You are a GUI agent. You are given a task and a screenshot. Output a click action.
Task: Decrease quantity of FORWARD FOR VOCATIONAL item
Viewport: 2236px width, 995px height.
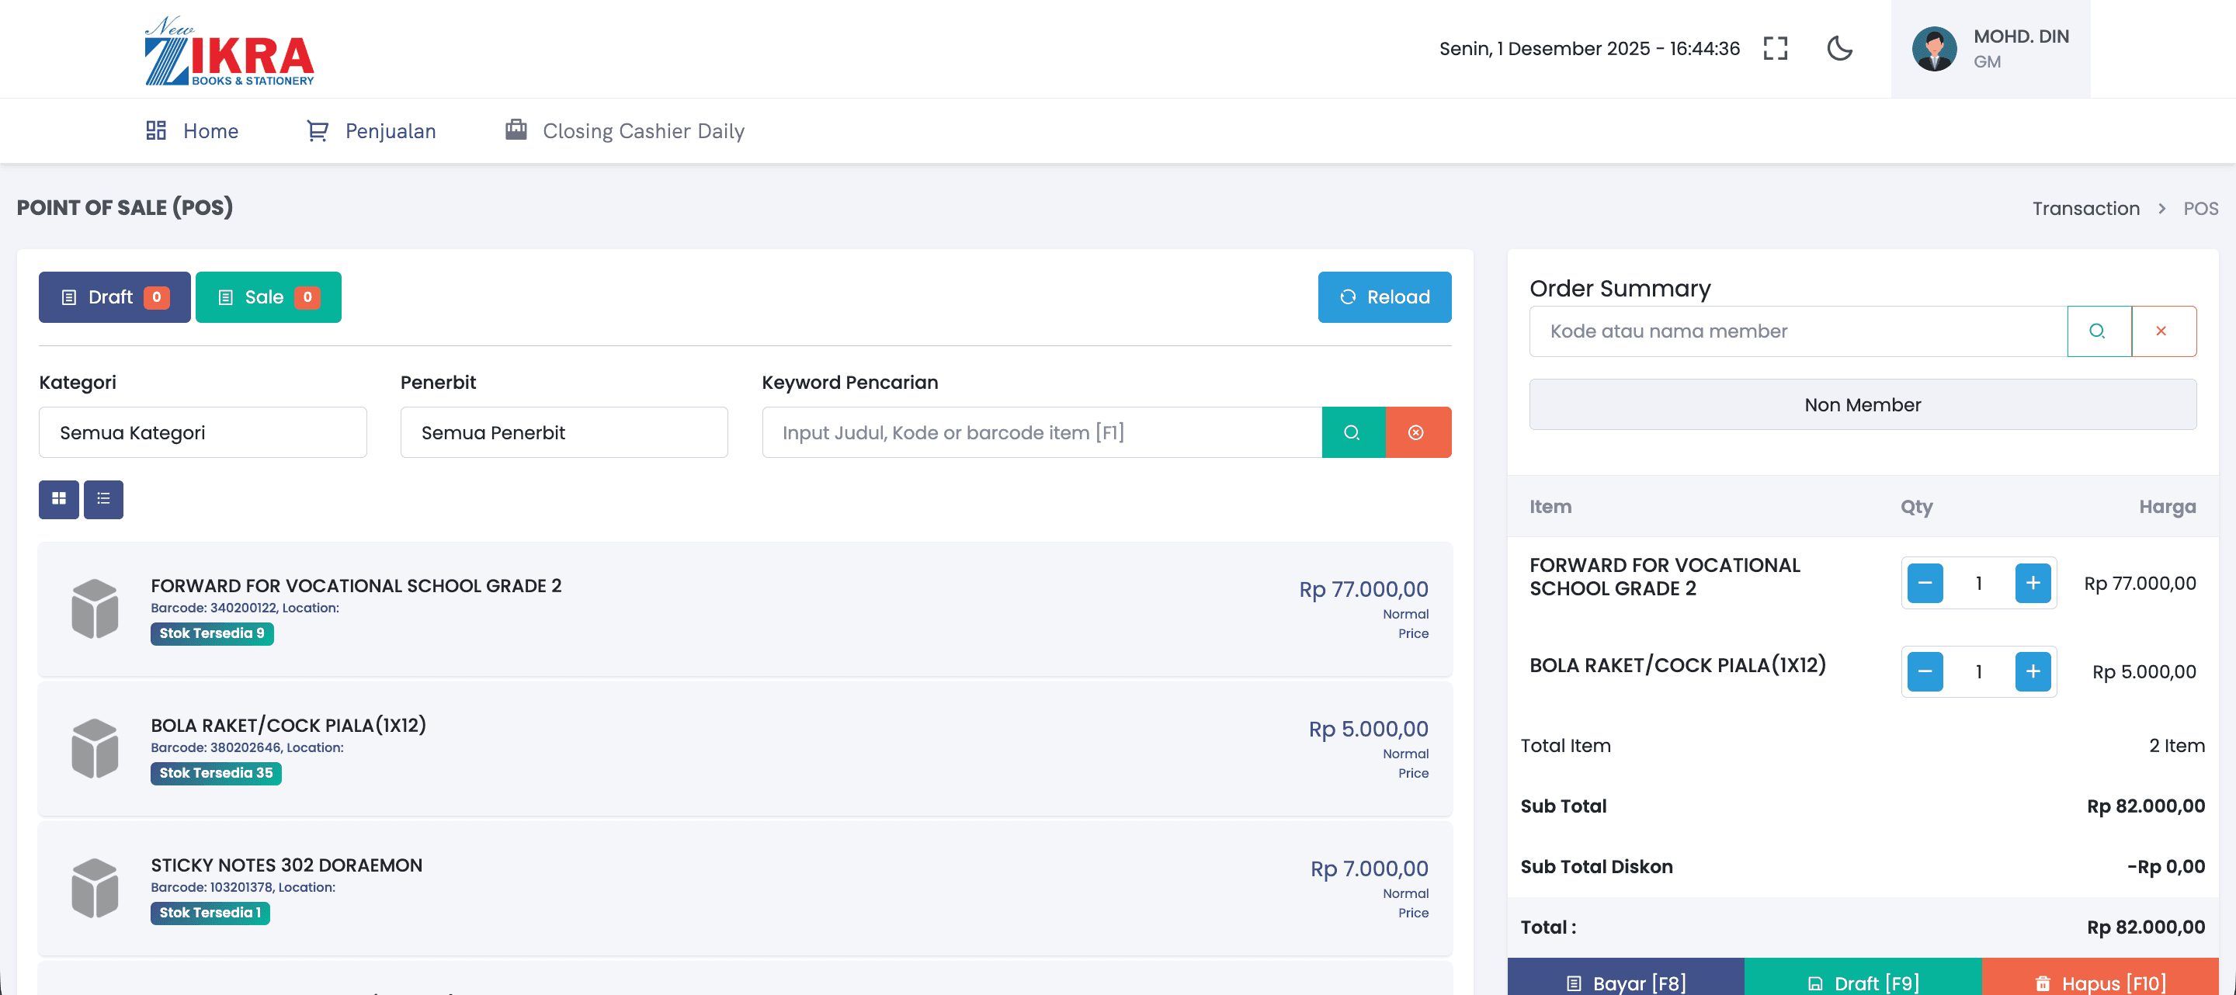[x=1925, y=583]
